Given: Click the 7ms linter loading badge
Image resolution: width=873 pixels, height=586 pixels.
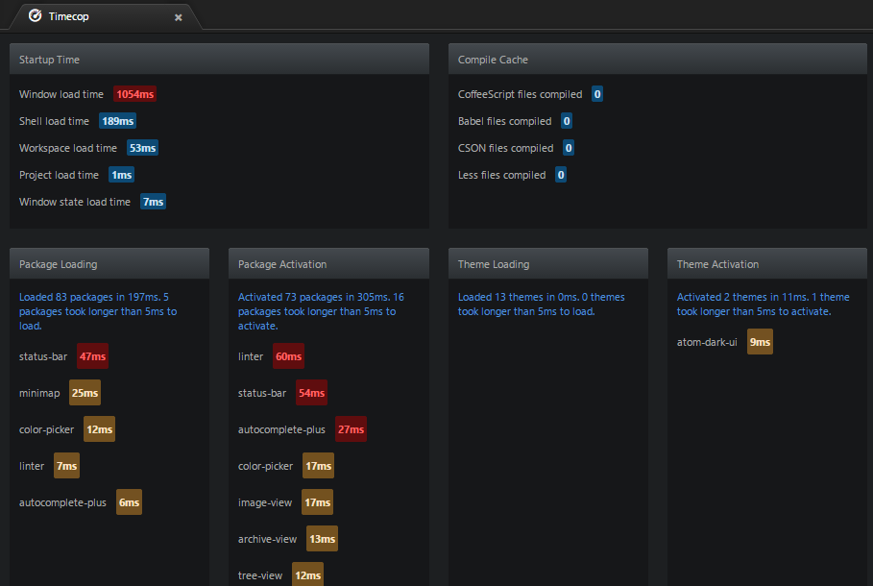Looking at the screenshot, I should point(67,466).
